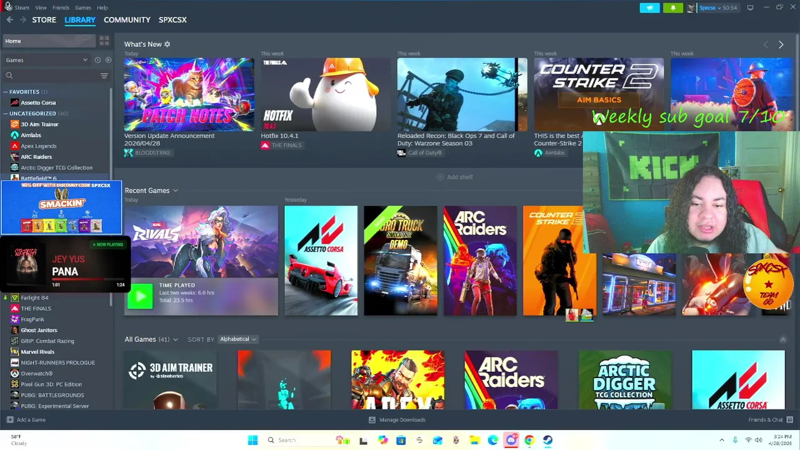Select NIGHT-RUNNERS PROLOGUE in game list
Image resolution: width=800 pixels, height=450 pixels.
[58, 362]
